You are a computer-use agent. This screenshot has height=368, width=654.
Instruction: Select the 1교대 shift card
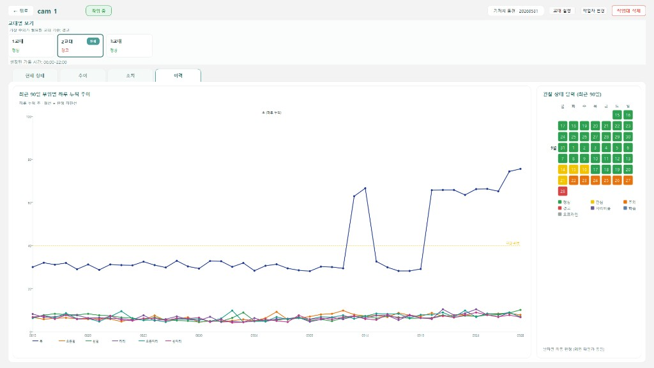point(31,45)
